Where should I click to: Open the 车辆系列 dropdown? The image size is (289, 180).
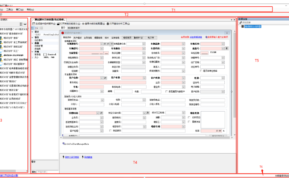pos(223,44)
